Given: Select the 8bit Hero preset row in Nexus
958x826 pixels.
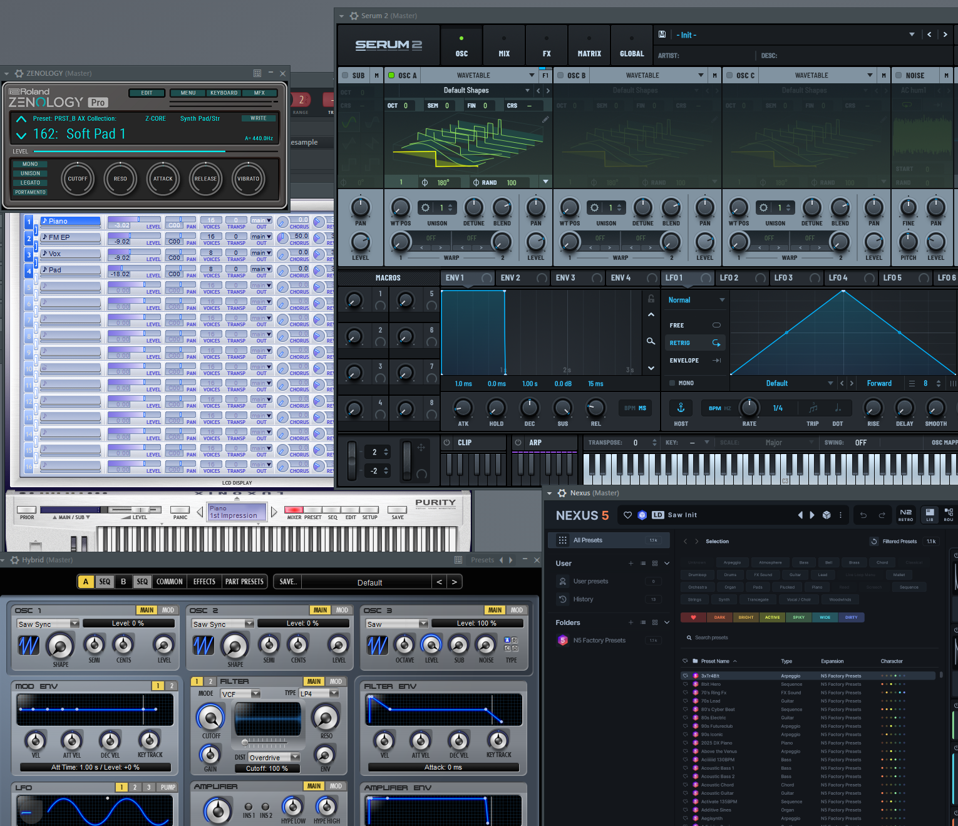Looking at the screenshot, I should tap(808, 684).
